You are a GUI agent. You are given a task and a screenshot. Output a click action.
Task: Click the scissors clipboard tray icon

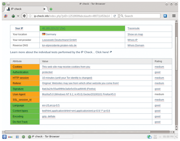tap(155, 137)
